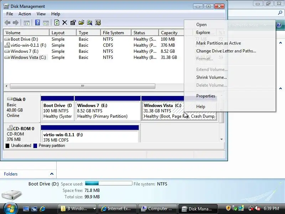This screenshot has height=214, width=285.
Task: Click the Safely Remove Hardware tray icon
Action: click(x=235, y=208)
